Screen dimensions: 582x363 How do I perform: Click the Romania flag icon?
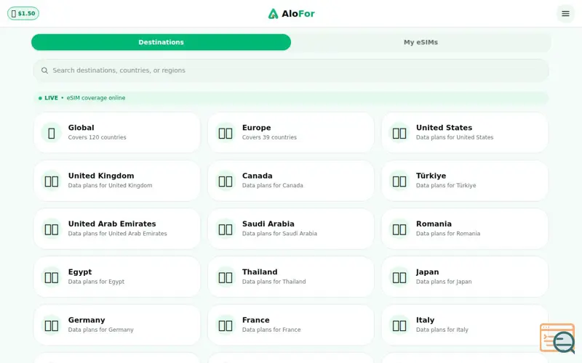(399, 229)
